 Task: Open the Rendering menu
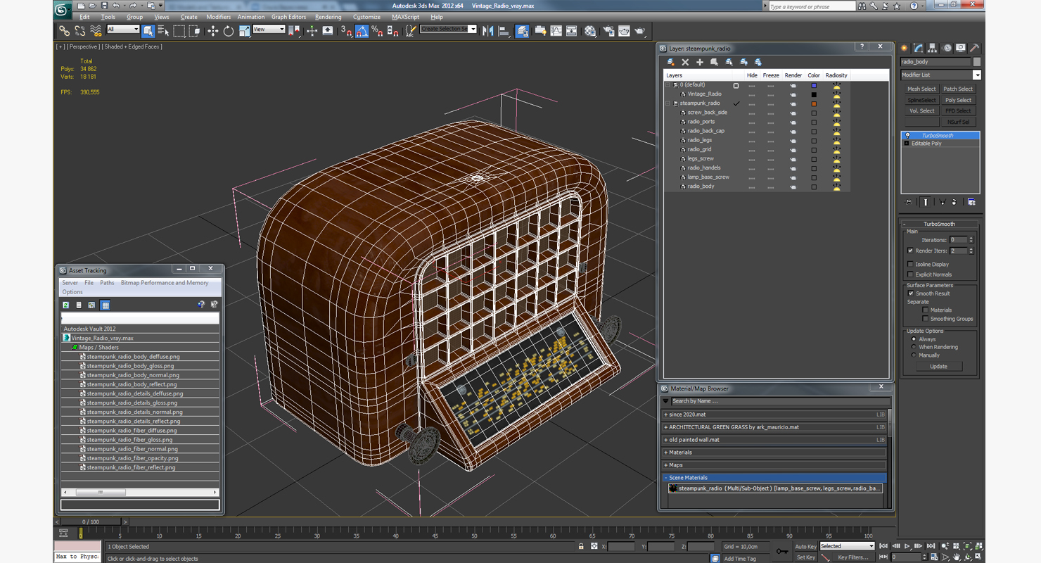[x=328, y=17]
